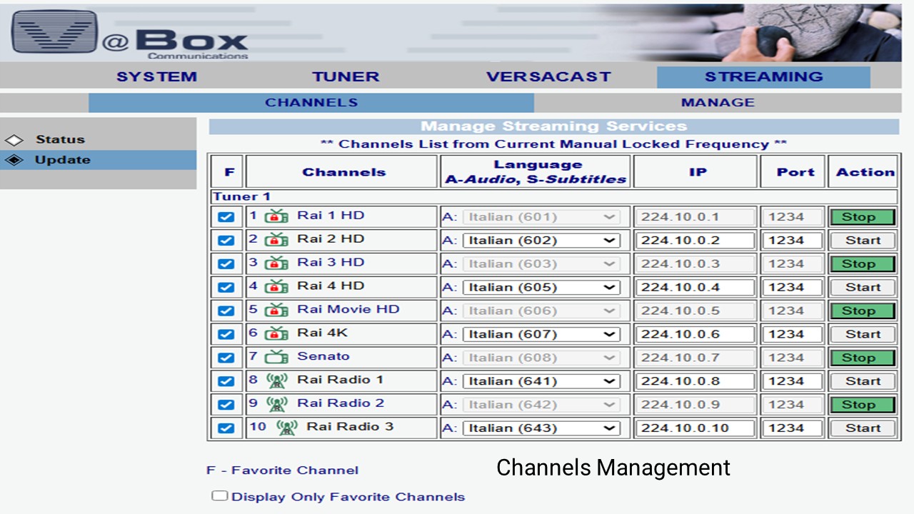Open the Italian (641) language dropdown
This screenshot has width=914, height=514.
[541, 381]
